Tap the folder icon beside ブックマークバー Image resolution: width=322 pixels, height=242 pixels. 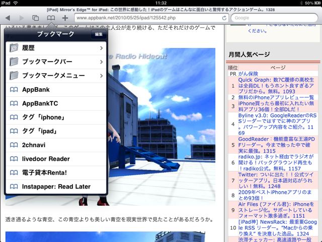(x=14, y=62)
